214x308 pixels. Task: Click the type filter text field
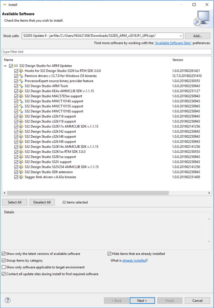pyautogui.click(x=107, y=52)
